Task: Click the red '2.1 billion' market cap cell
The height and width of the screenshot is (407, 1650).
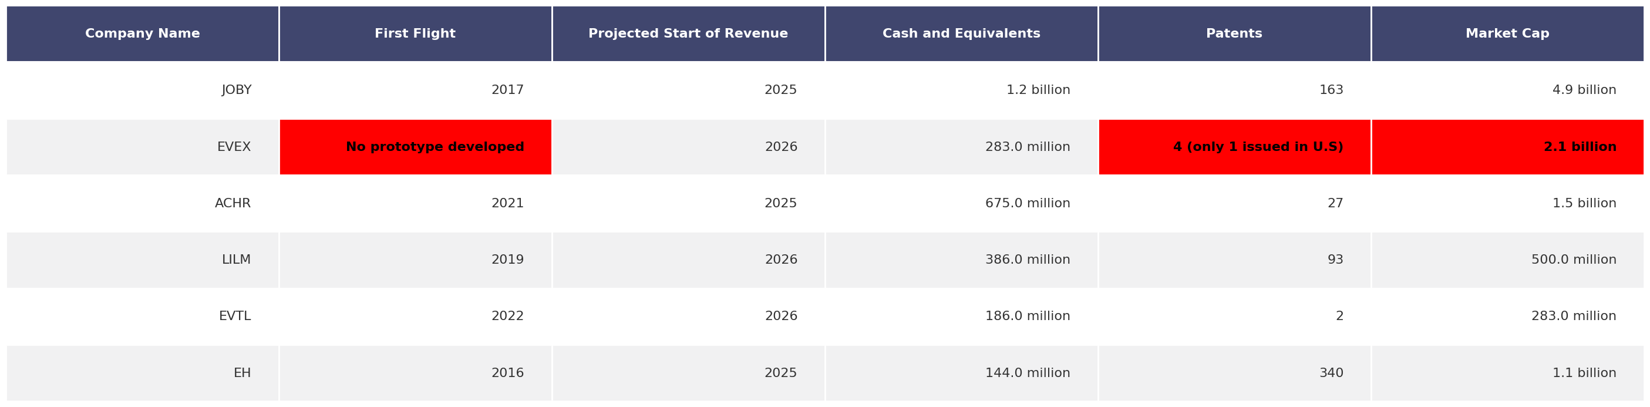Action: [1507, 147]
